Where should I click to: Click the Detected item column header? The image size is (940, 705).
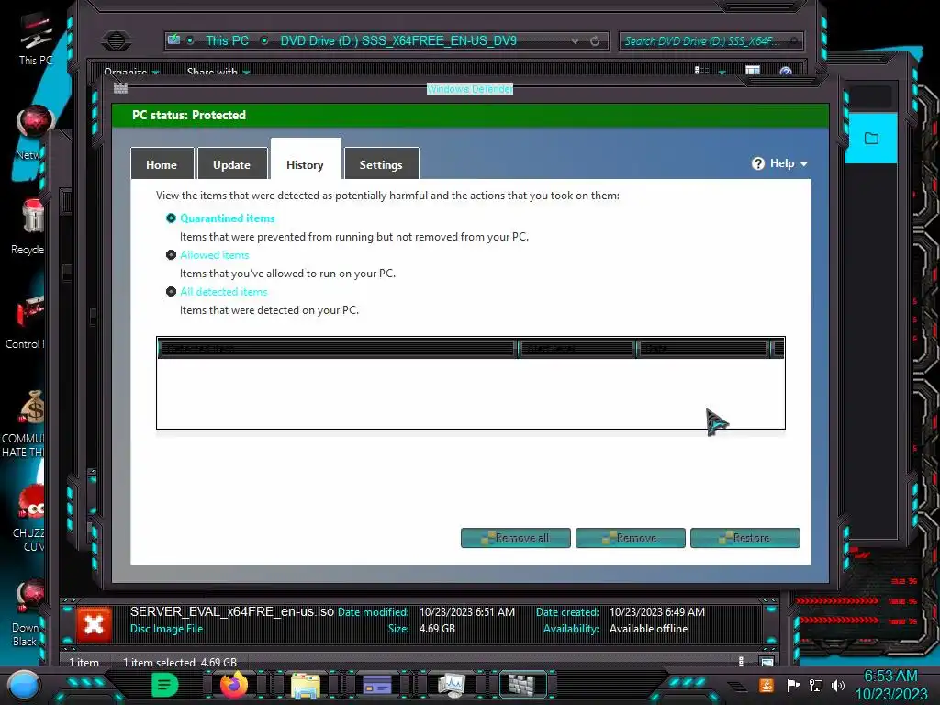338,348
